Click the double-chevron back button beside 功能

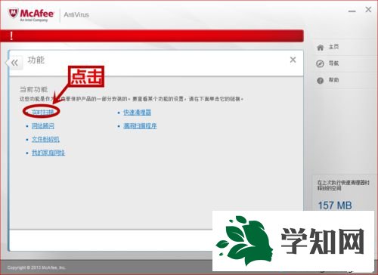click(14, 63)
